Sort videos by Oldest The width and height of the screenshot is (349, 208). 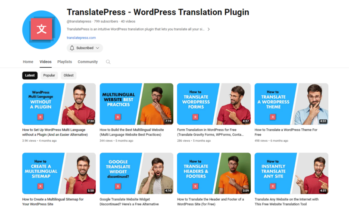(x=69, y=75)
